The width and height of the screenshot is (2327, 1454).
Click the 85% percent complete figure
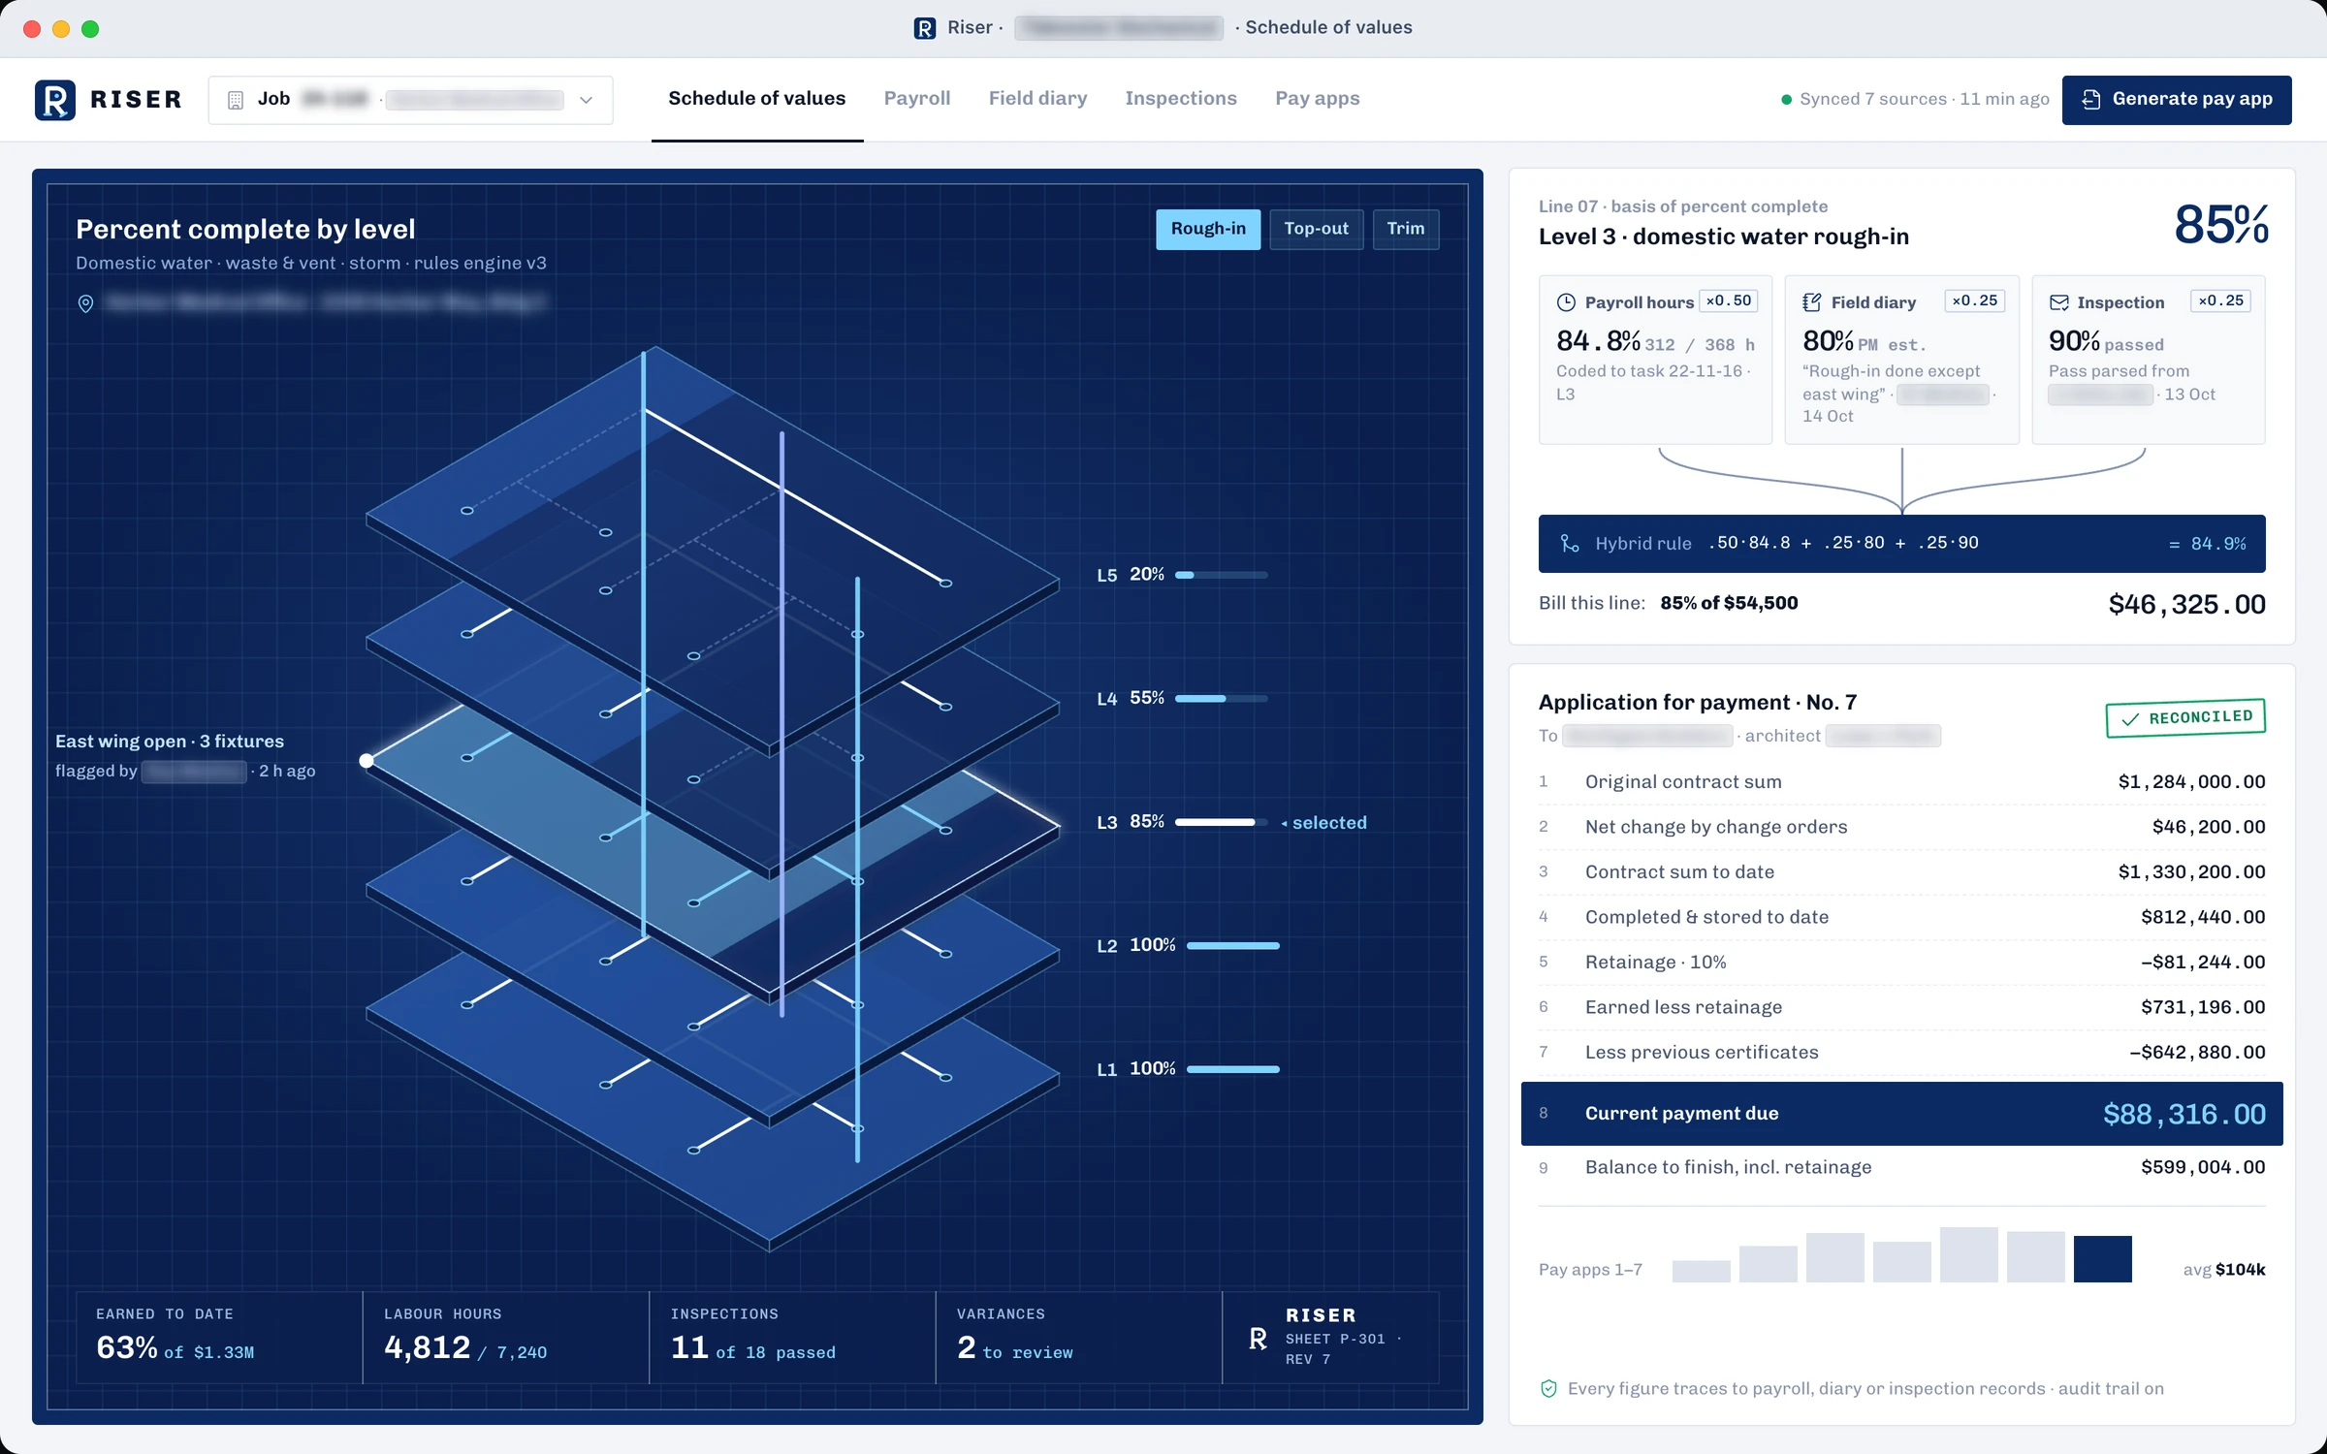pos(2220,224)
